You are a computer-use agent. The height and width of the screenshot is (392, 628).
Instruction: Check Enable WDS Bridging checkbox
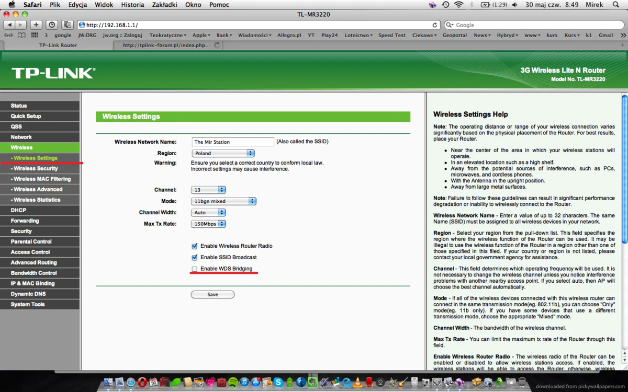pos(195,269)
